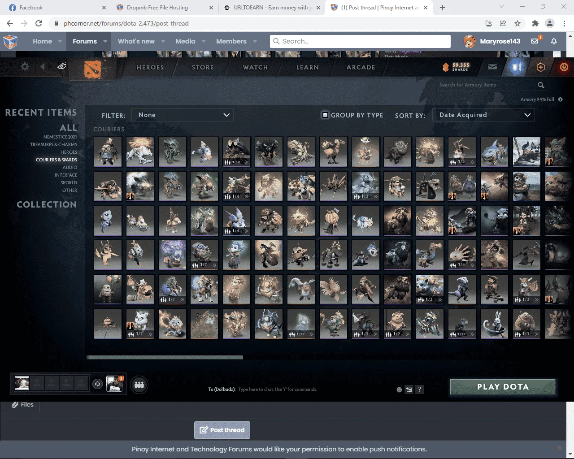Open LEARN in Dota top menu
The height and width of the screenshot is (459, 574).
click(x=308, y=67)
